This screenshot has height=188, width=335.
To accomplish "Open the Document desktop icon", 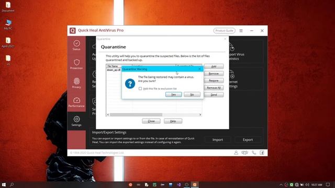I will [8, 7].
